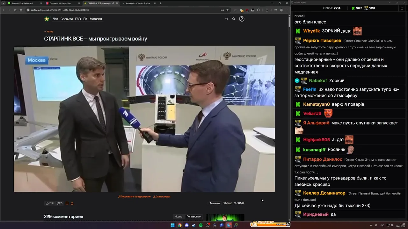Click the Meme Party 1875/1500 widget
408x229 pixels.
[x=270, y=224]
